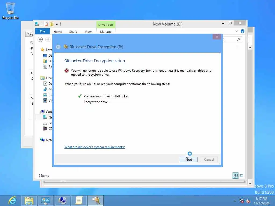Expand the ribbon with the chevron arrow
The width and height of the screenshot is (275, 206).
[236, 31]
